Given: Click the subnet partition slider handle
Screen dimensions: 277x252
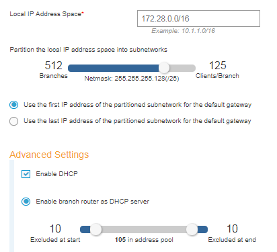Looking at the screenshot, I should click(164, 68).
